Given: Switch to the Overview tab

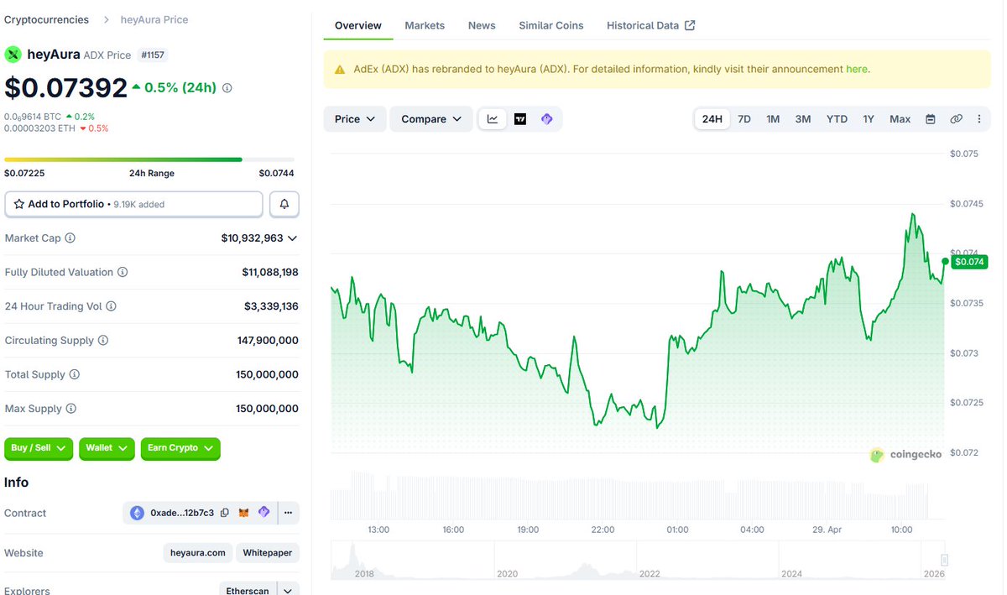Looking at the screenshot, I should tap(358, 25).
